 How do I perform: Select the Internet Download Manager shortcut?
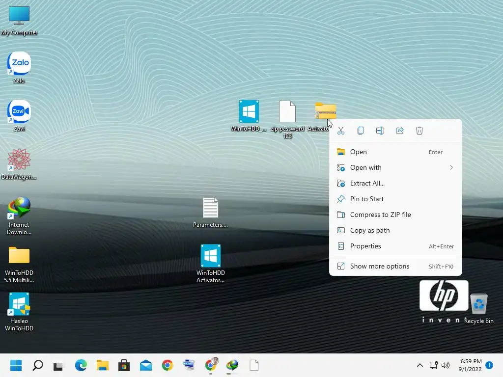coord(19,216)
